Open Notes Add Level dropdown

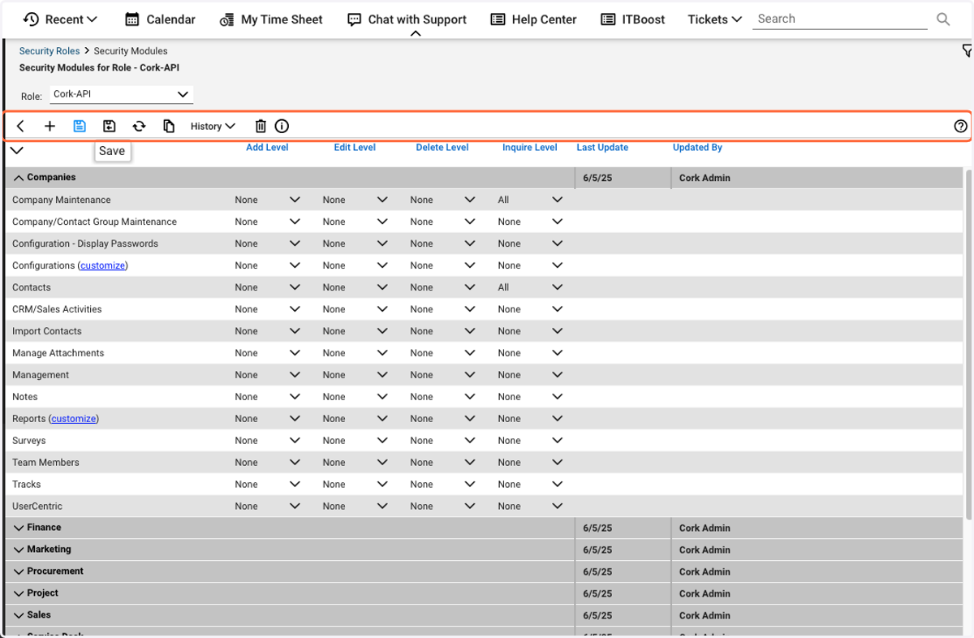click(268, 397)
